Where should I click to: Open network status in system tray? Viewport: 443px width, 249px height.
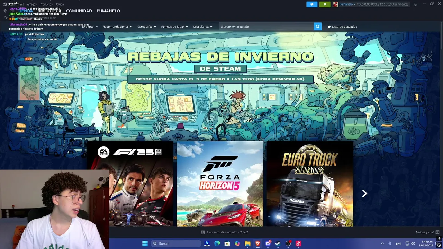pyautogui.click(x=407, y=243)
